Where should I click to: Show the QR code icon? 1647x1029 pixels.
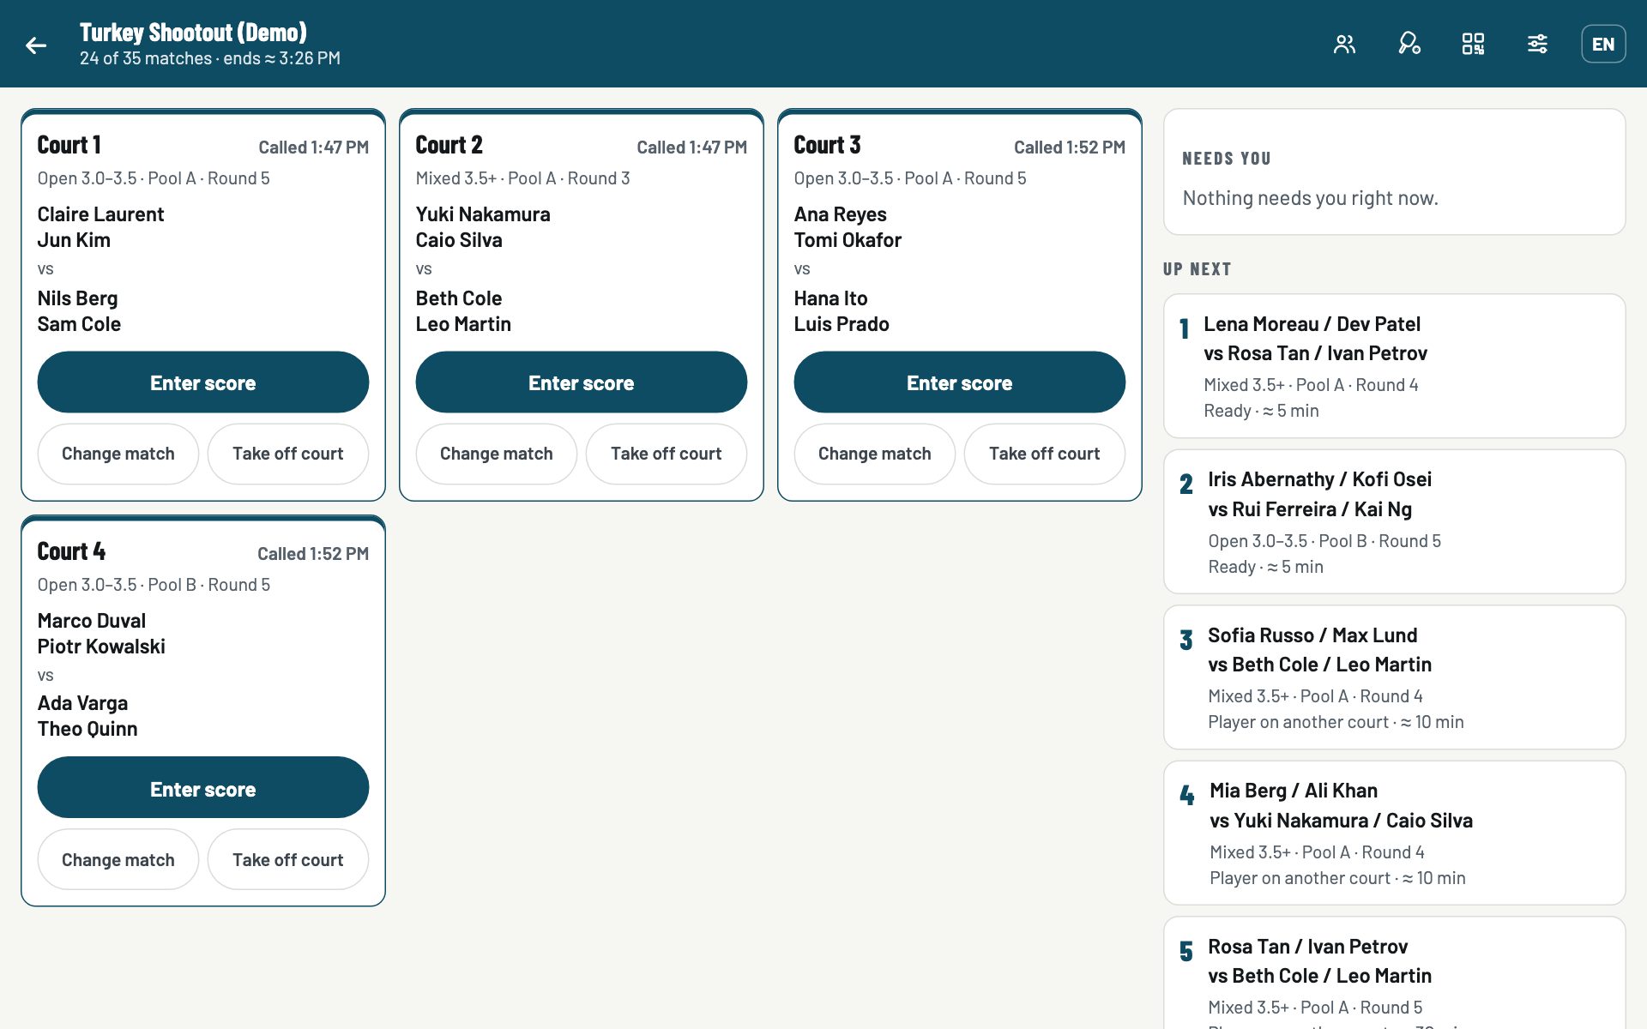click(x=1473, y=44)
